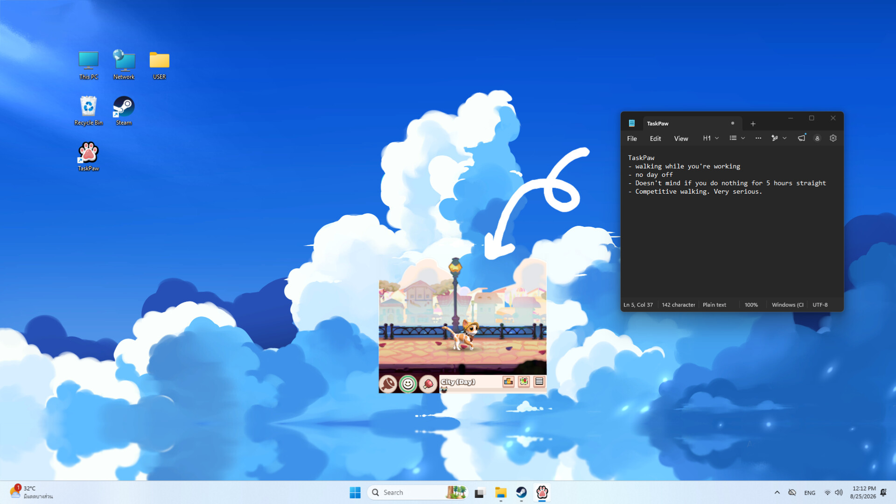Maximize the Notepad window
Screen dimensions: 896x504
pyautogui.click(x=812, y=119)
